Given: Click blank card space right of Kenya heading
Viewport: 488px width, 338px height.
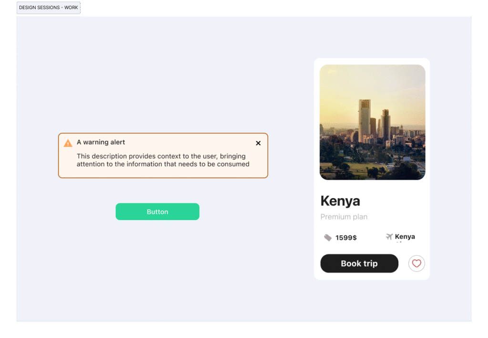Looking at the screenshot, I should [x=396, y=201].
